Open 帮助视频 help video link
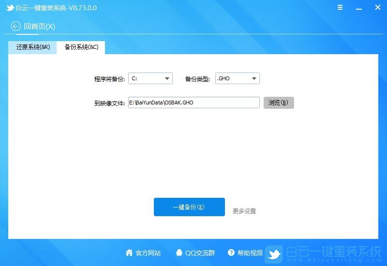The image size is (387, 266). [250, 253]
